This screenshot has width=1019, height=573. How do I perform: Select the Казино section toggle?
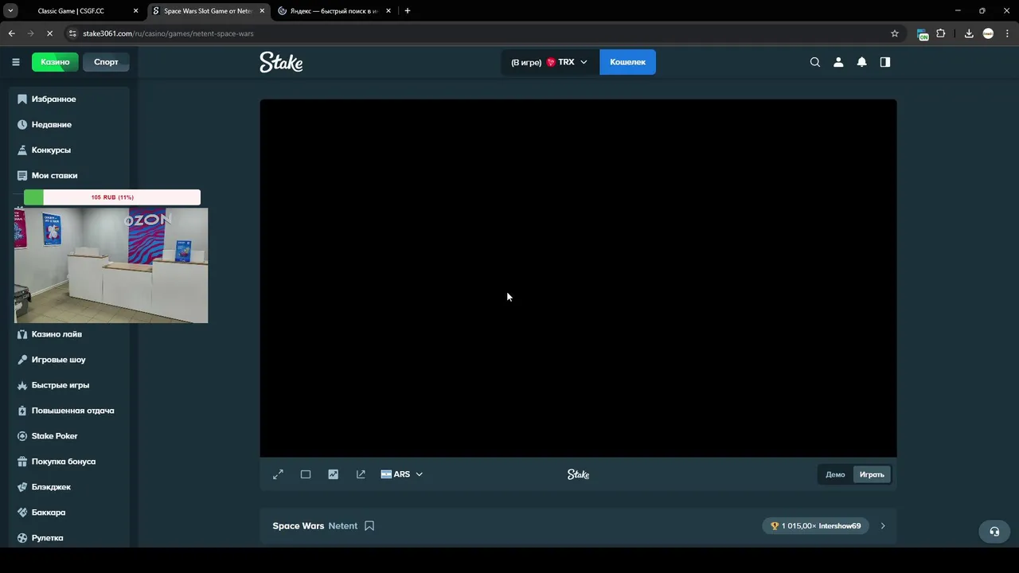(x=55, y=62)
